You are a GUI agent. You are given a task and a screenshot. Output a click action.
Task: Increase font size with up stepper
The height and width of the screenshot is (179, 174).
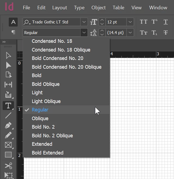pos(102,20)
